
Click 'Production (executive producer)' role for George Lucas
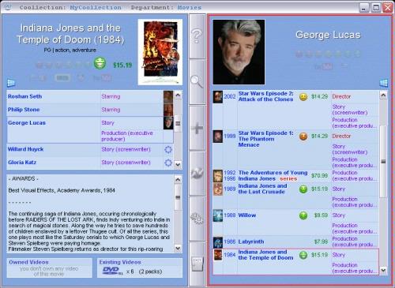click(x=127, y=136)
